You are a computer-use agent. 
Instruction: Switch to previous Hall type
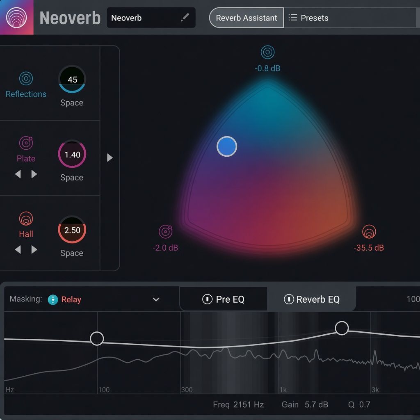(x=18, y=250)
